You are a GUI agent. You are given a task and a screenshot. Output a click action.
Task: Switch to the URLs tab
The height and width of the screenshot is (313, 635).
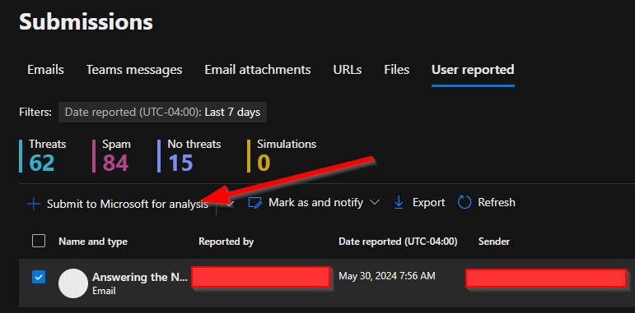[348, 70]
